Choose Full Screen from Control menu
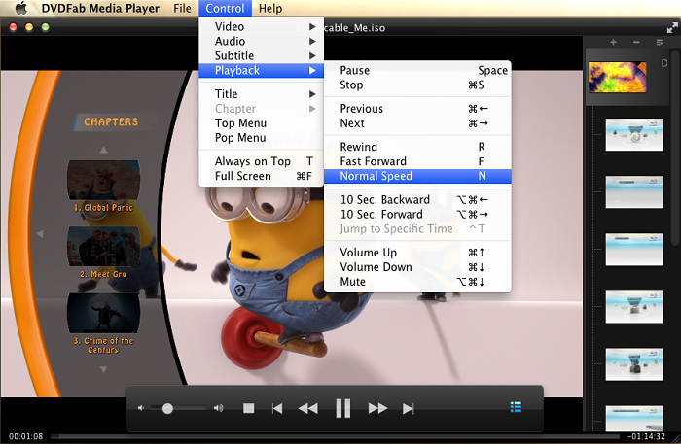The height and width of the screenshot is (444, 681). 262,176
